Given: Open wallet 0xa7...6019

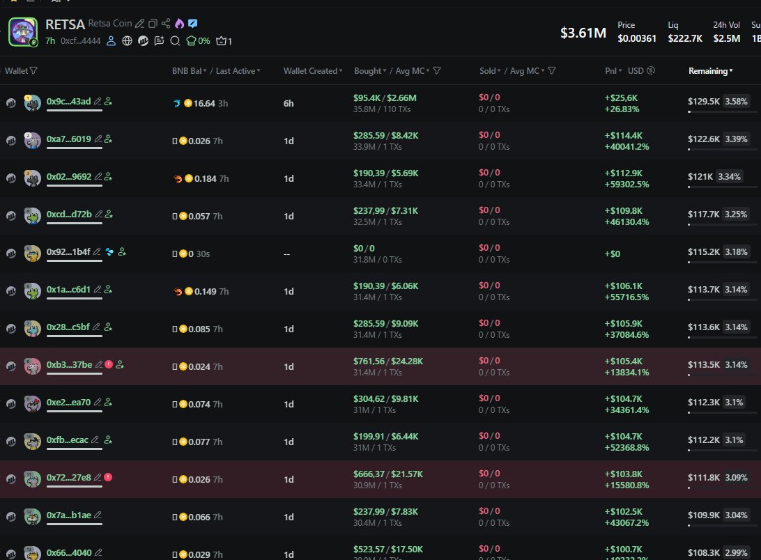Looking at the screenshot, I should [68, 139].
